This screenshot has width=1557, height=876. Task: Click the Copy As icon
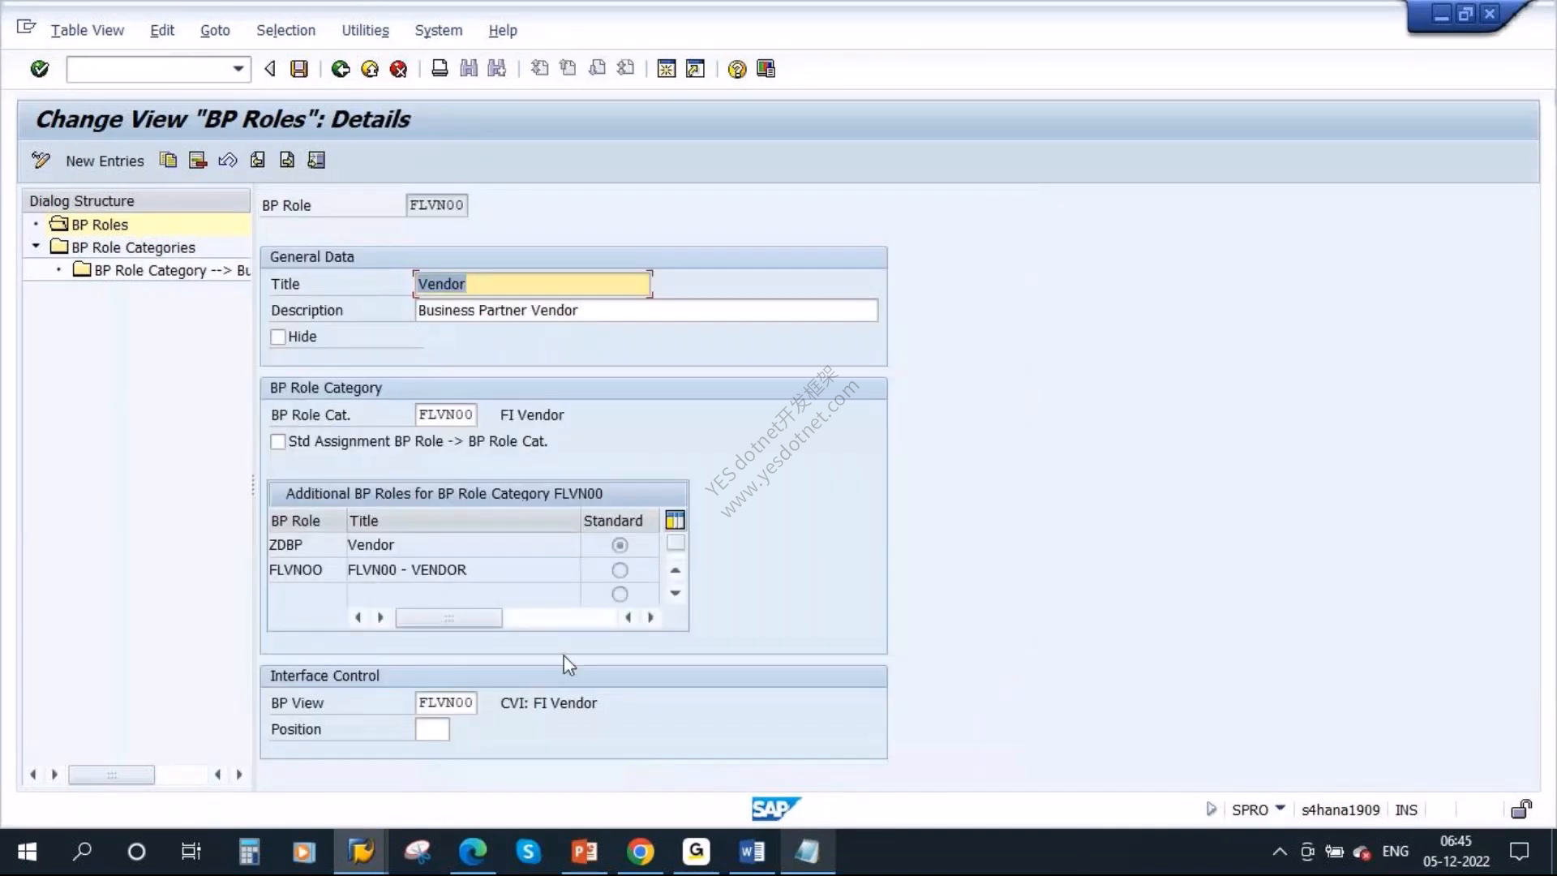tap(168, 160)
